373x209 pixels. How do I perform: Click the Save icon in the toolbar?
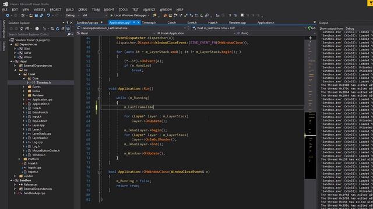tap(36, 16)
